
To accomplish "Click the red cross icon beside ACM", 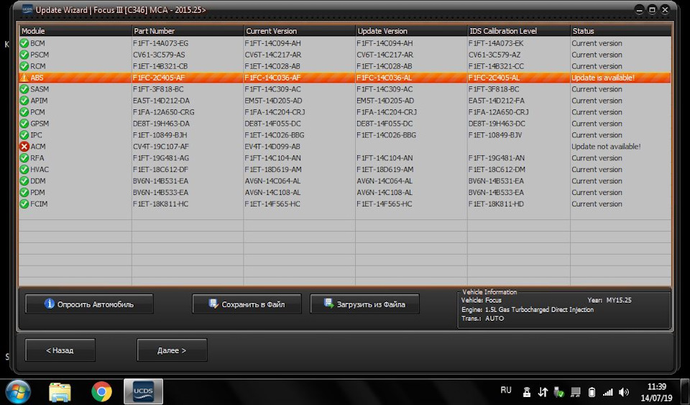I will point(24,146).
